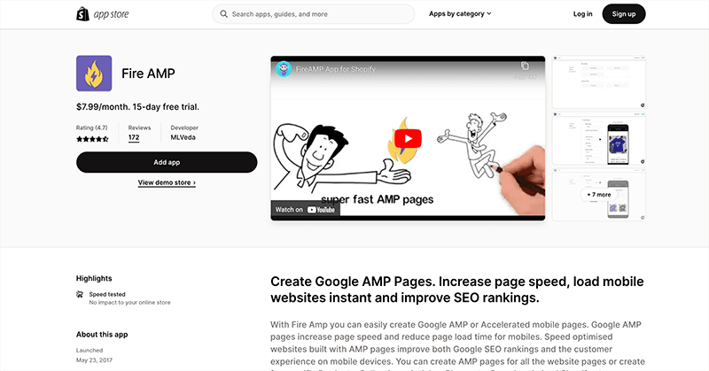The width and height of the screenshot is (709, 371).
Task: Click the About this app heading
Action: (x=102, y=335)
